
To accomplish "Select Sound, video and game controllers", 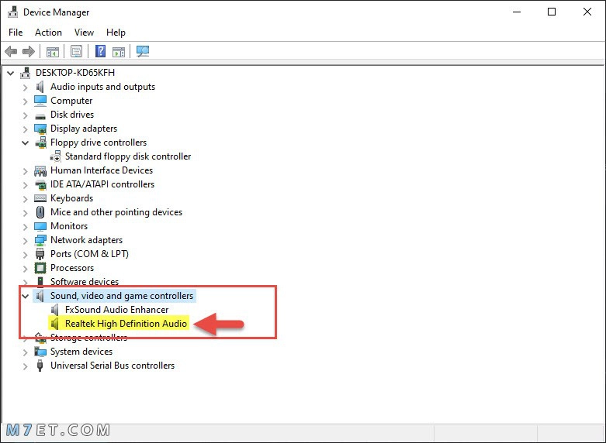I will point(122,296).
